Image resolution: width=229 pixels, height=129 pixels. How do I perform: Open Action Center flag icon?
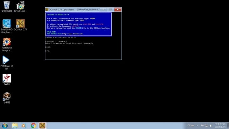pyautogui.click(x=202, y=125)
